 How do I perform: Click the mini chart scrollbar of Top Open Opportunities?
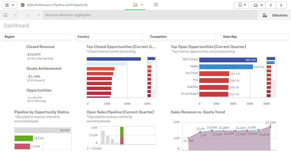[x=271, y=77]
